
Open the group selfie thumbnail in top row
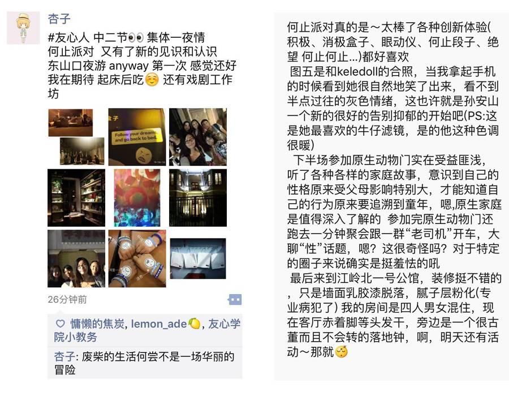(x=198, y=137)
